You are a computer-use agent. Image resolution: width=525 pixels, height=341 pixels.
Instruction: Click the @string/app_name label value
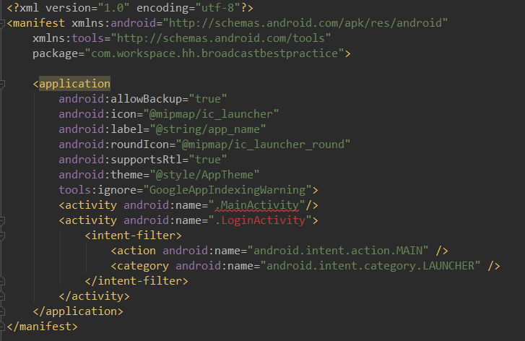tap(208, 129)
